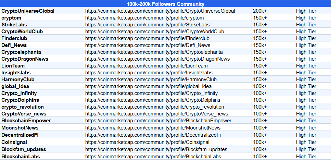This screenshot has width=331, height=160.
Task: Open the CryptoUniverseGlobal profile URL
Action: 160,11
